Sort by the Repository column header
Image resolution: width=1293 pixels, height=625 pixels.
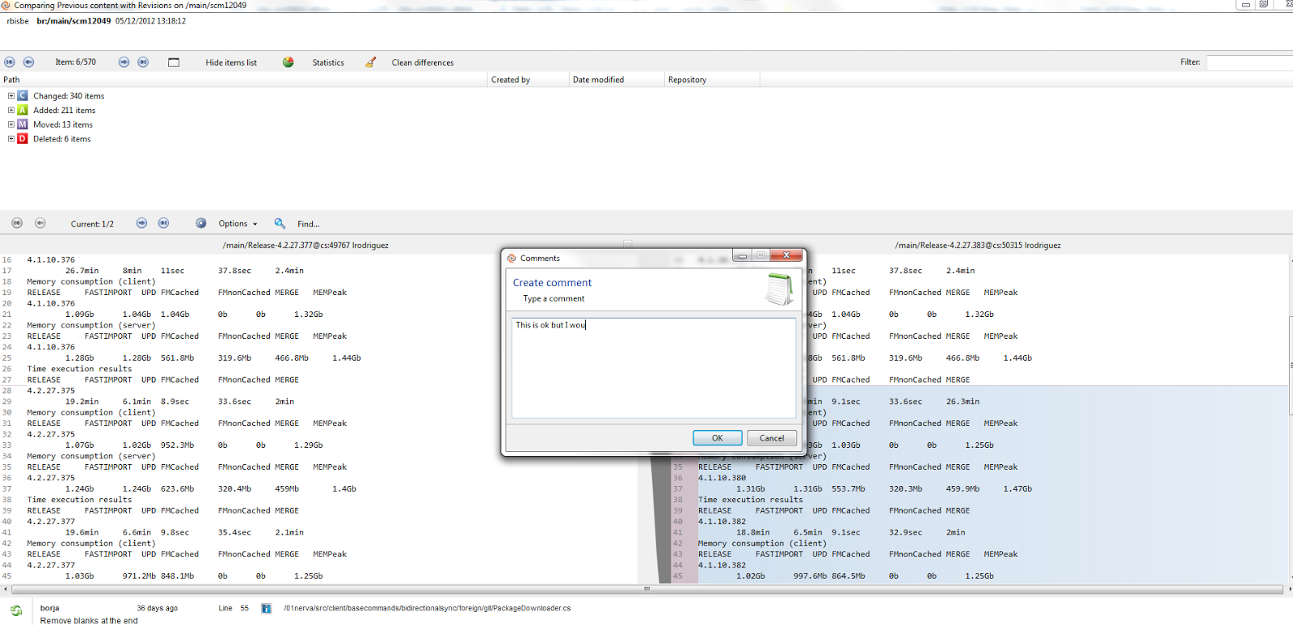pyautogui.click(x=712, y=79)
